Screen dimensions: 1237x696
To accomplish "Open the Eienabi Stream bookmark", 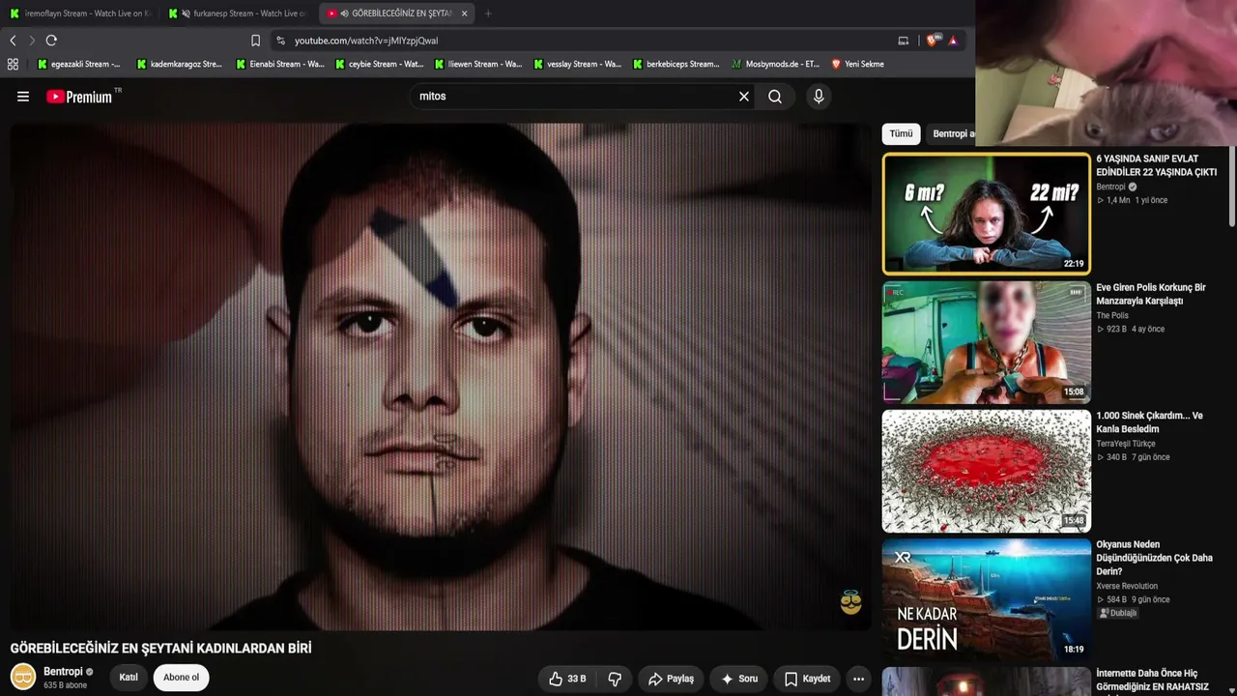I will (x=280, y=64).
